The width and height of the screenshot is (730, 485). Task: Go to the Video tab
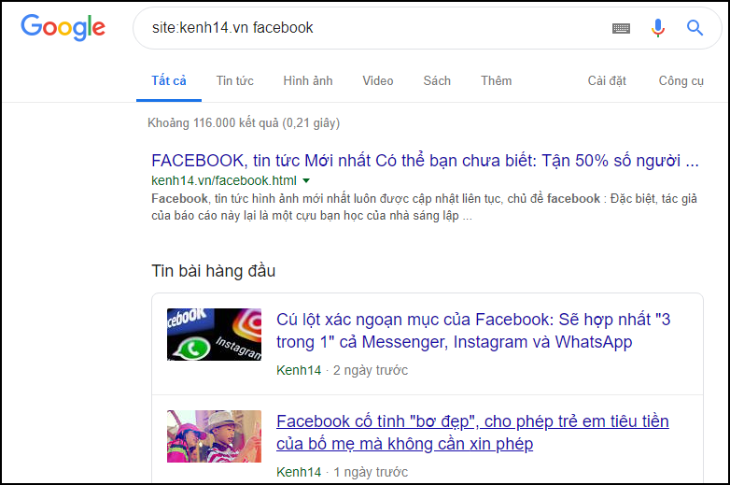click(378, 80)
